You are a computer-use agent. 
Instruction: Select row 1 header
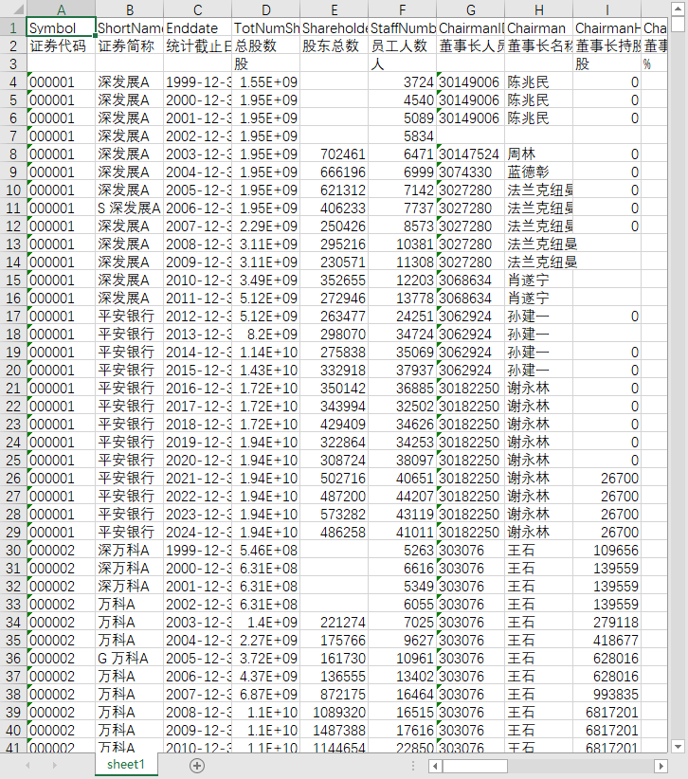[13, 27]
